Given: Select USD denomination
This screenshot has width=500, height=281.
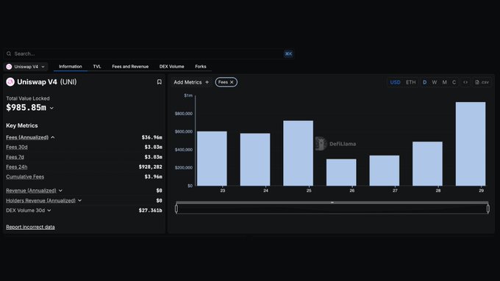Looking at the screenshot, I should coord(395,82).
